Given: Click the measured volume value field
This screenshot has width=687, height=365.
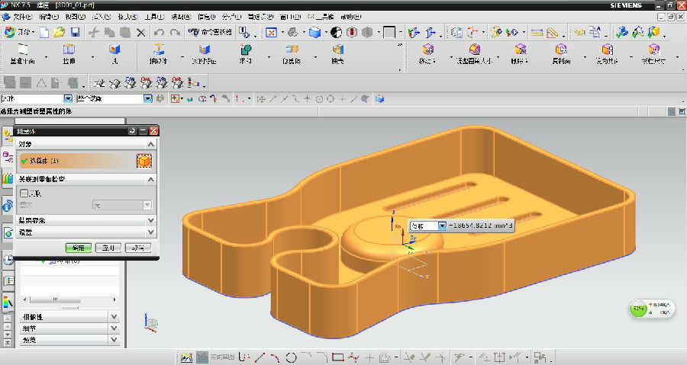Looking at the screenshot, I should coord(482,226).
